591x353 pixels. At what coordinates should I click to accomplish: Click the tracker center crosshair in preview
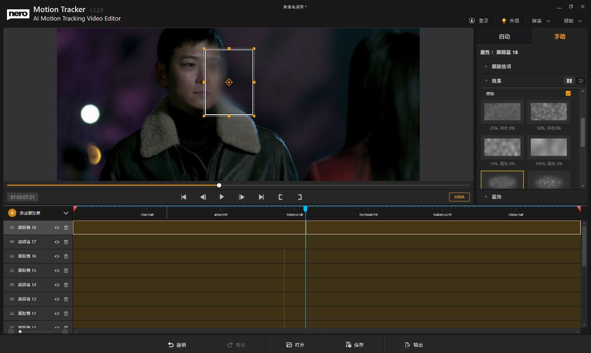[x=229, y=82]
